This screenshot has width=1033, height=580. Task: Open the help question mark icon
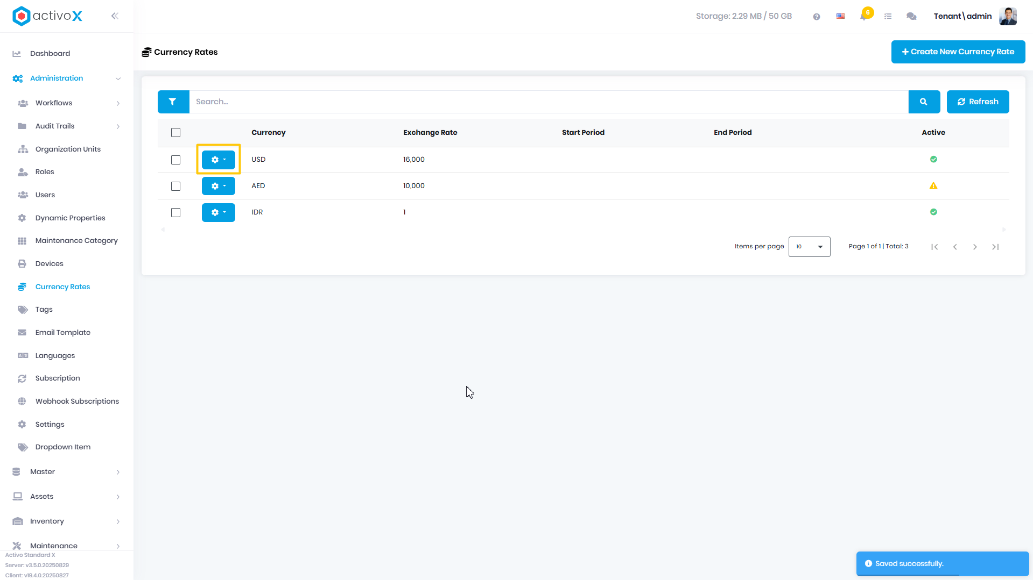817,17
